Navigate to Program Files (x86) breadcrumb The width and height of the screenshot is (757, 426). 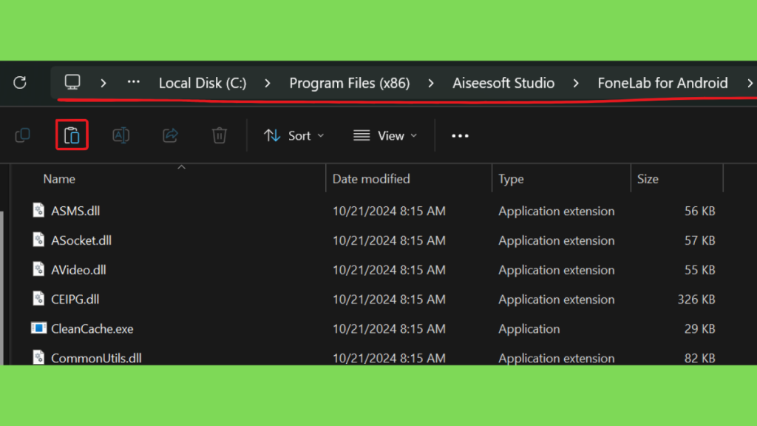(350, 83)
